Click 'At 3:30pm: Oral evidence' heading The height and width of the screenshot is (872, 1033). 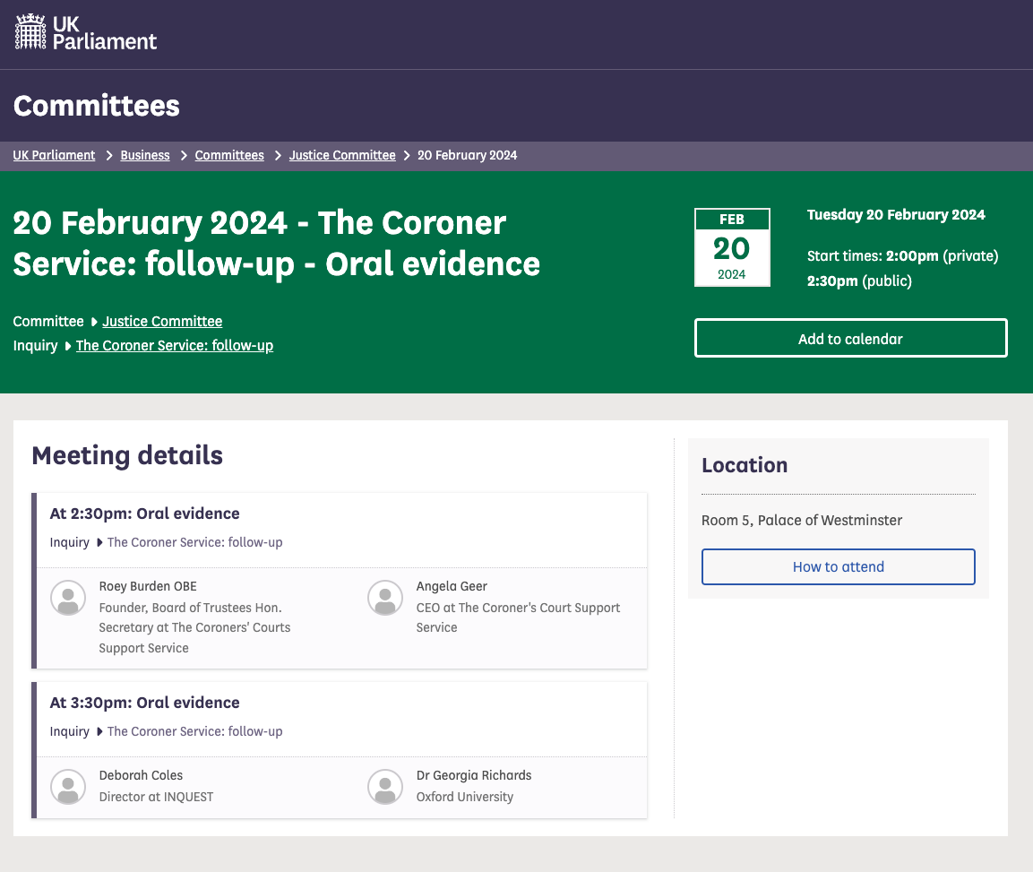point(145,703)
